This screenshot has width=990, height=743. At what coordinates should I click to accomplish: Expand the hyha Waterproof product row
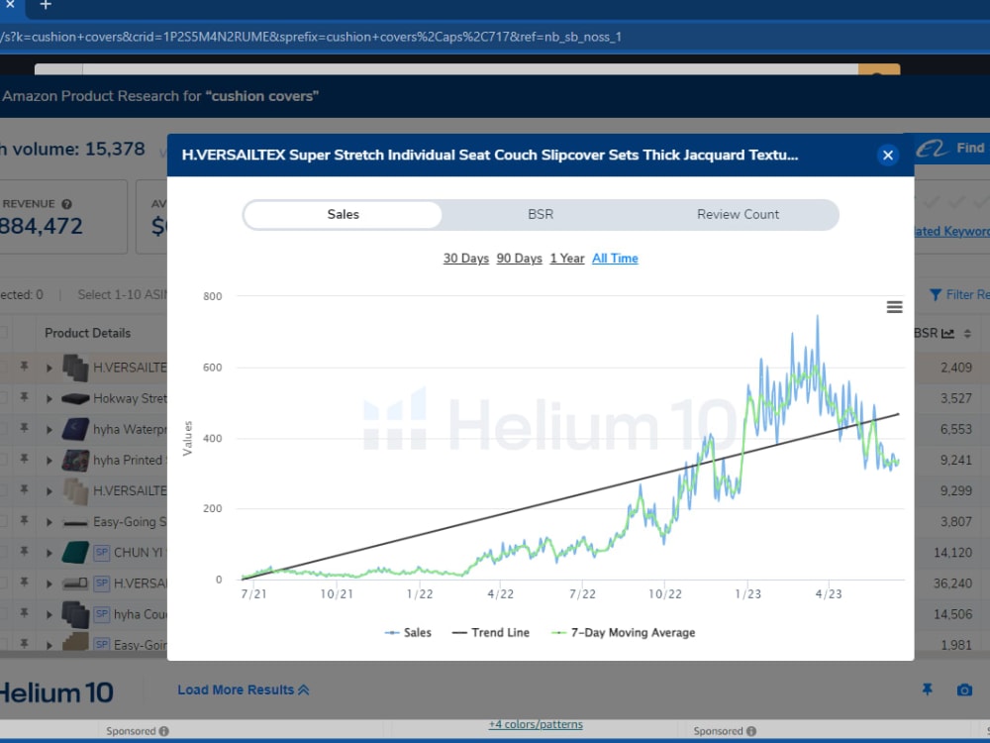(x=49, y=430)
